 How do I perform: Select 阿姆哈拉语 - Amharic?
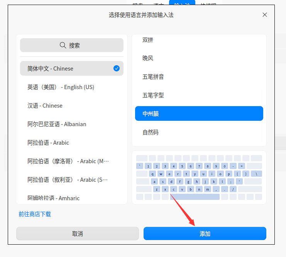pyautogui.click(x=72, y=198)
